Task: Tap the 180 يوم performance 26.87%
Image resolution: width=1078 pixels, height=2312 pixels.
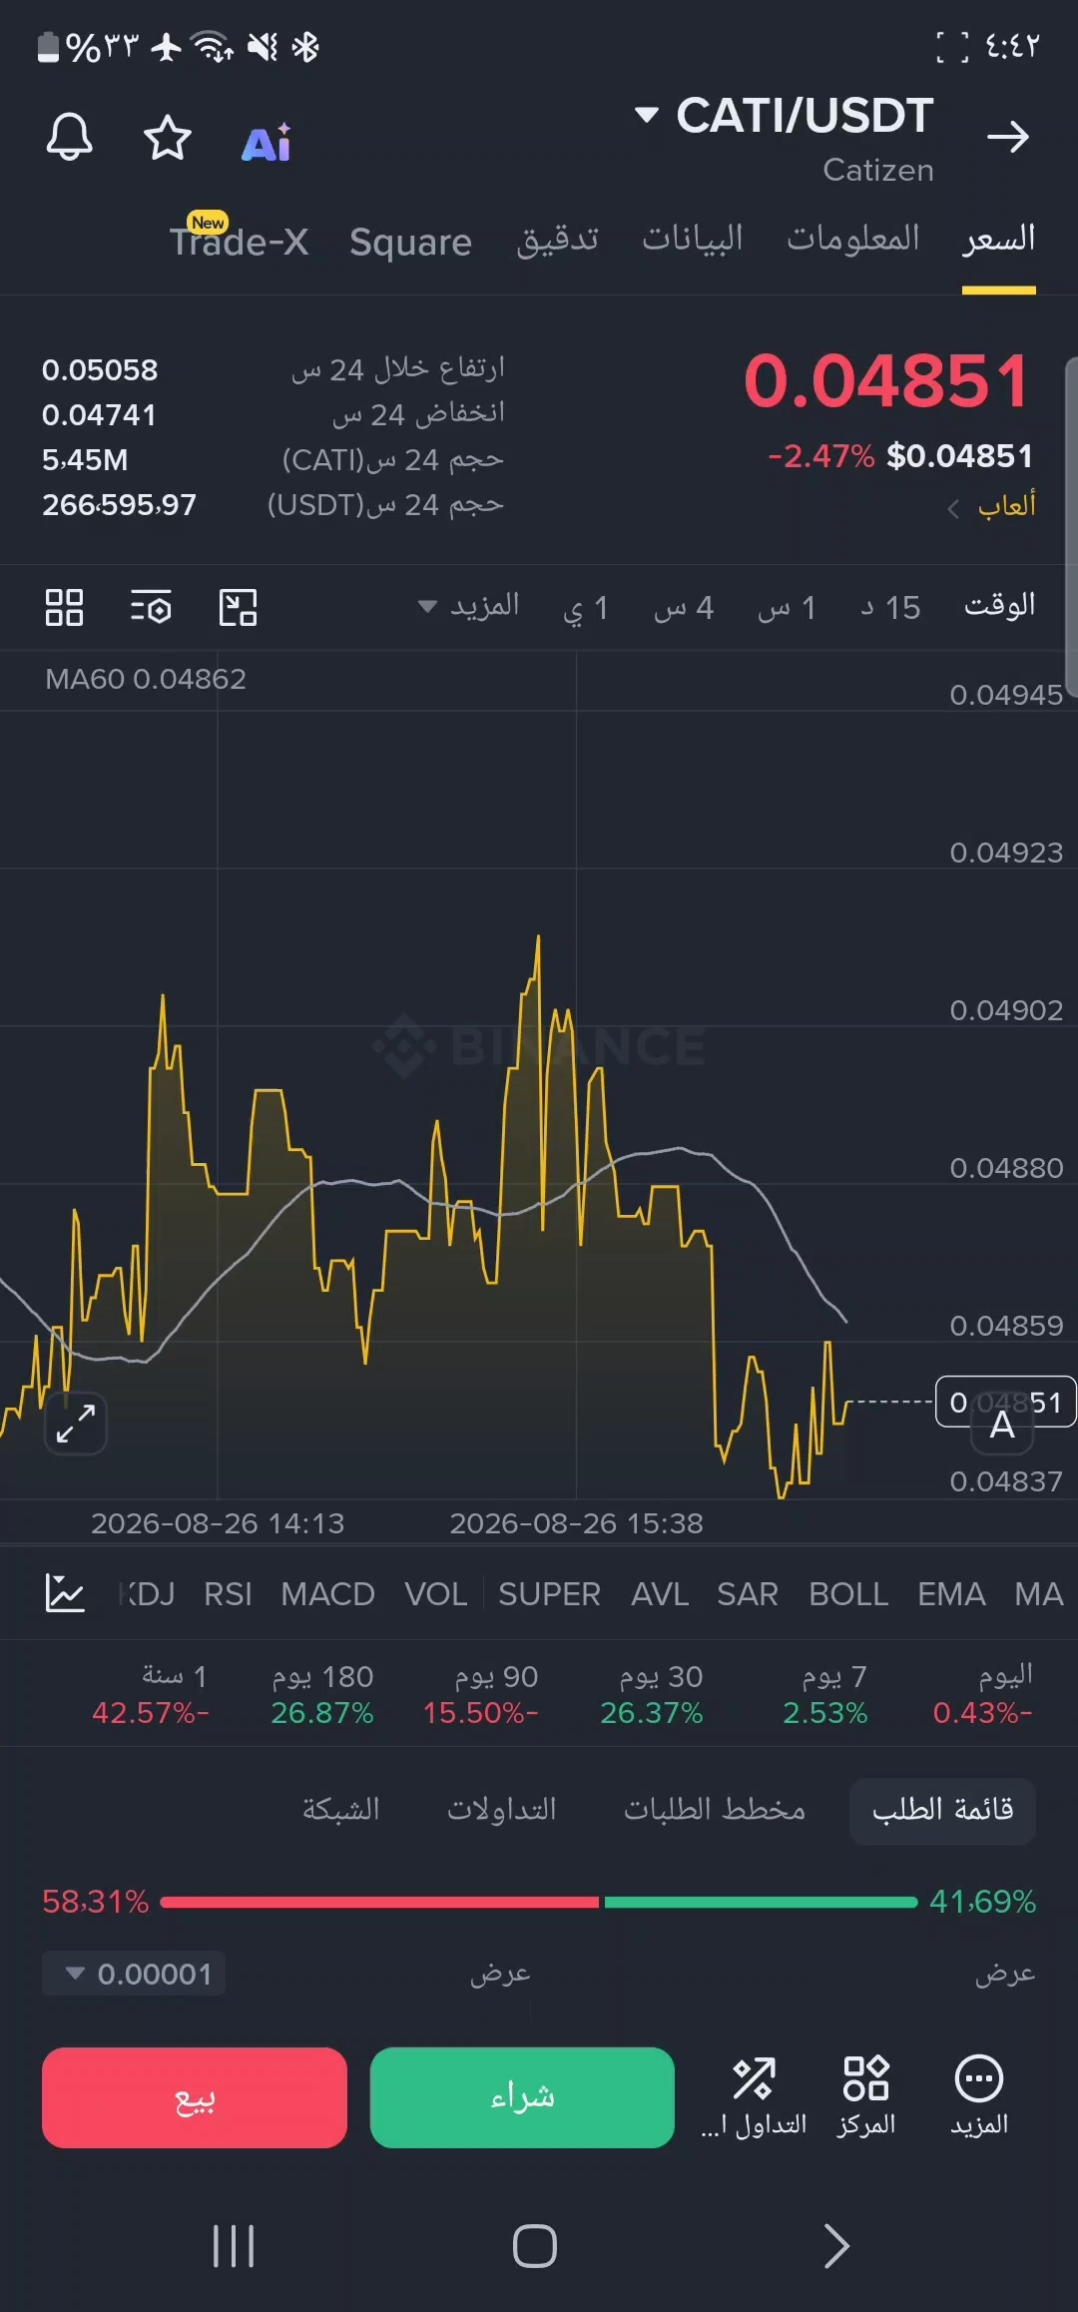Action: pyautogui.click(x=322, y=1694)
